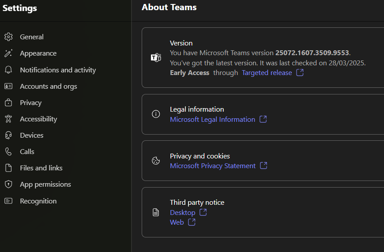This screenshot has width=384, height=252.
Task: Click the App permissions shield icon
Action: [x=8, y=184]
